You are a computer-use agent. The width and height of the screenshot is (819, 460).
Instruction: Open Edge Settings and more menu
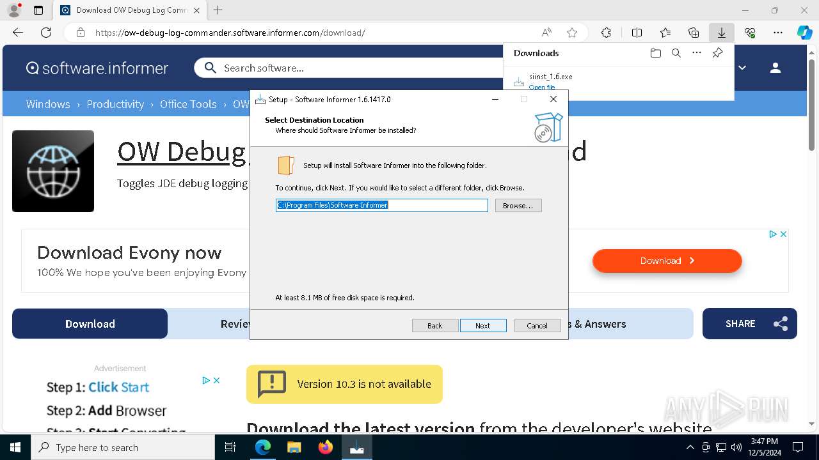click(x=778, y=33)
